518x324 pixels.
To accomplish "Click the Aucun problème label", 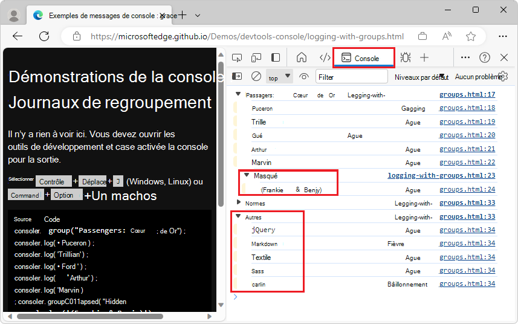I will pyautogui.click(x=478, y=77).
